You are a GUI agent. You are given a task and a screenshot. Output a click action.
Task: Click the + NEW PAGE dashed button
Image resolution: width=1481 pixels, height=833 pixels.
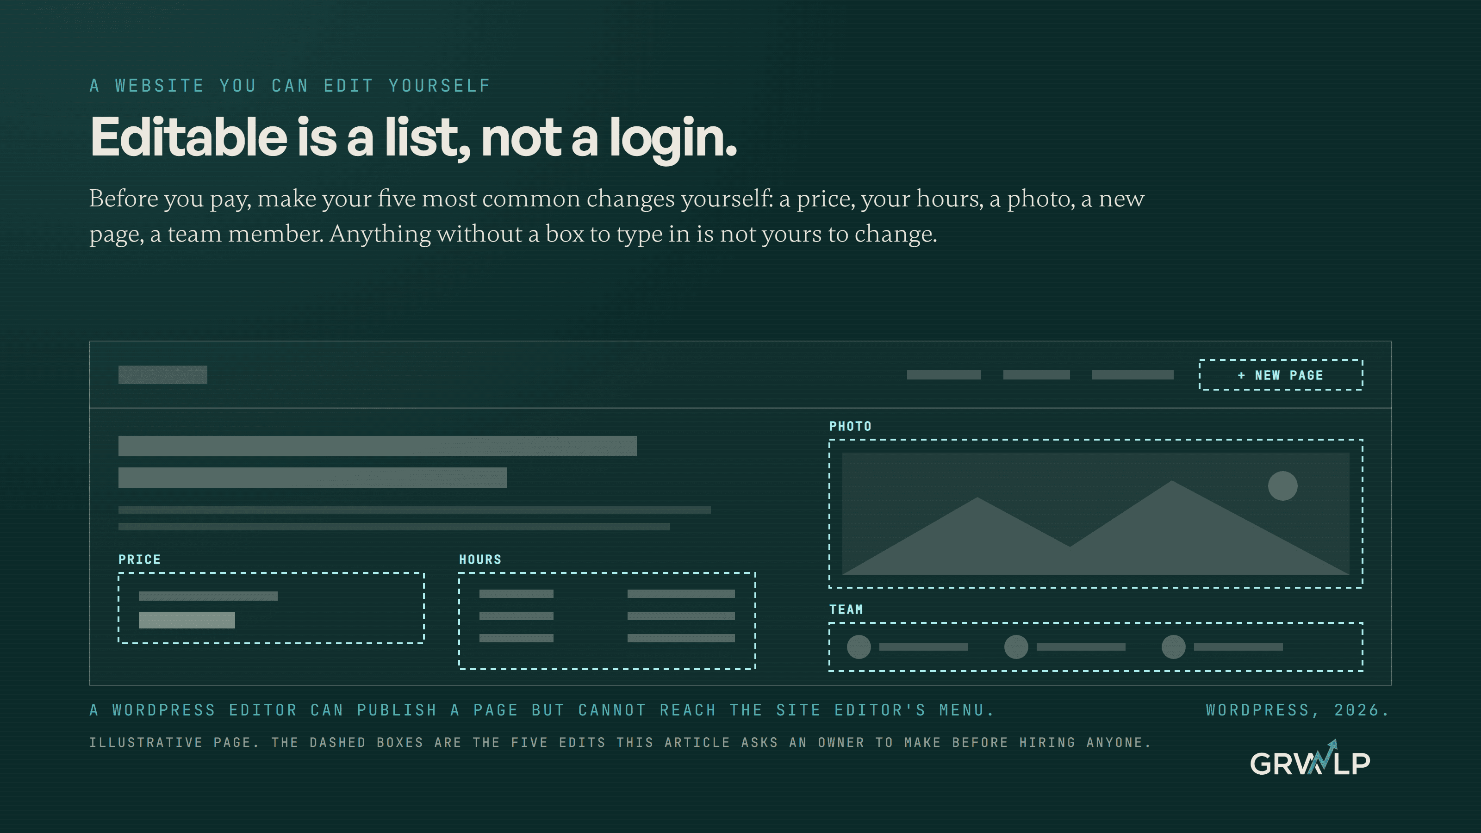point(1280,375)
